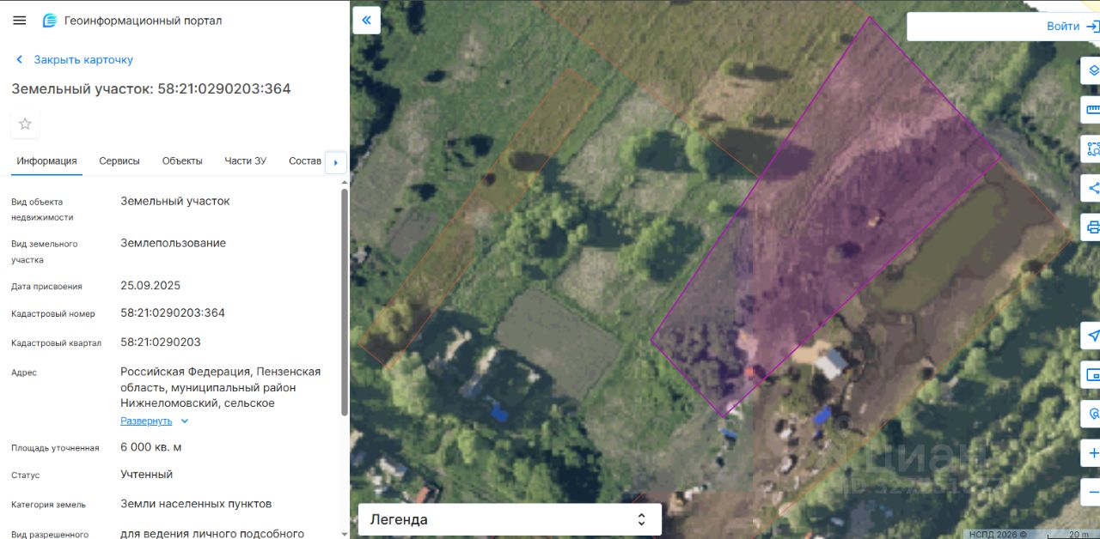Zoom out with the minus button

pyautogui.click(x=1092, y=493)
